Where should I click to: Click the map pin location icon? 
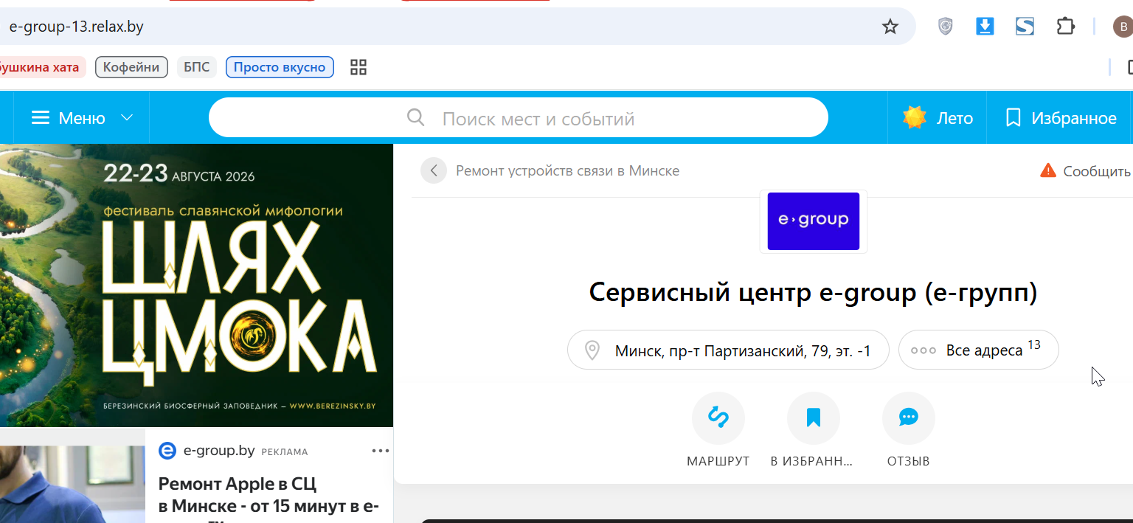pos(592,350)
